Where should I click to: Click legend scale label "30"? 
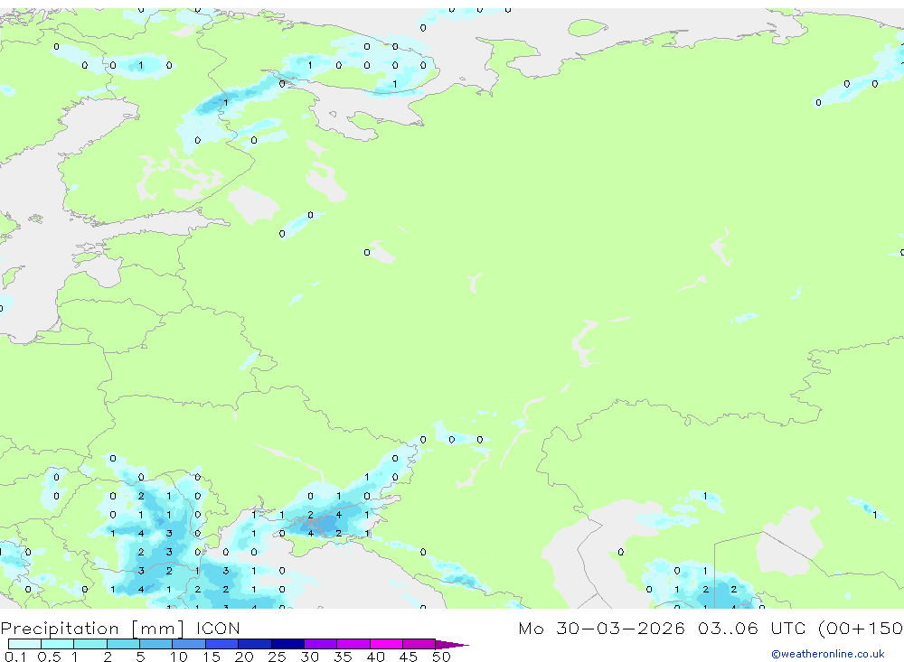point(309,657)
